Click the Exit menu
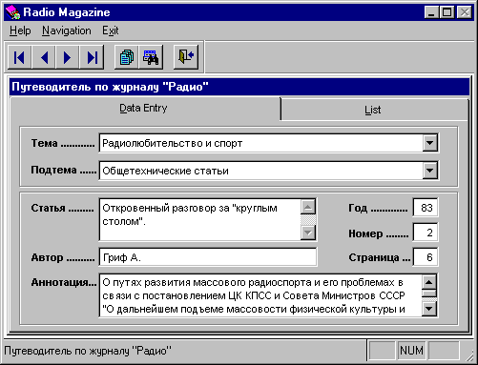 [110, 30]
